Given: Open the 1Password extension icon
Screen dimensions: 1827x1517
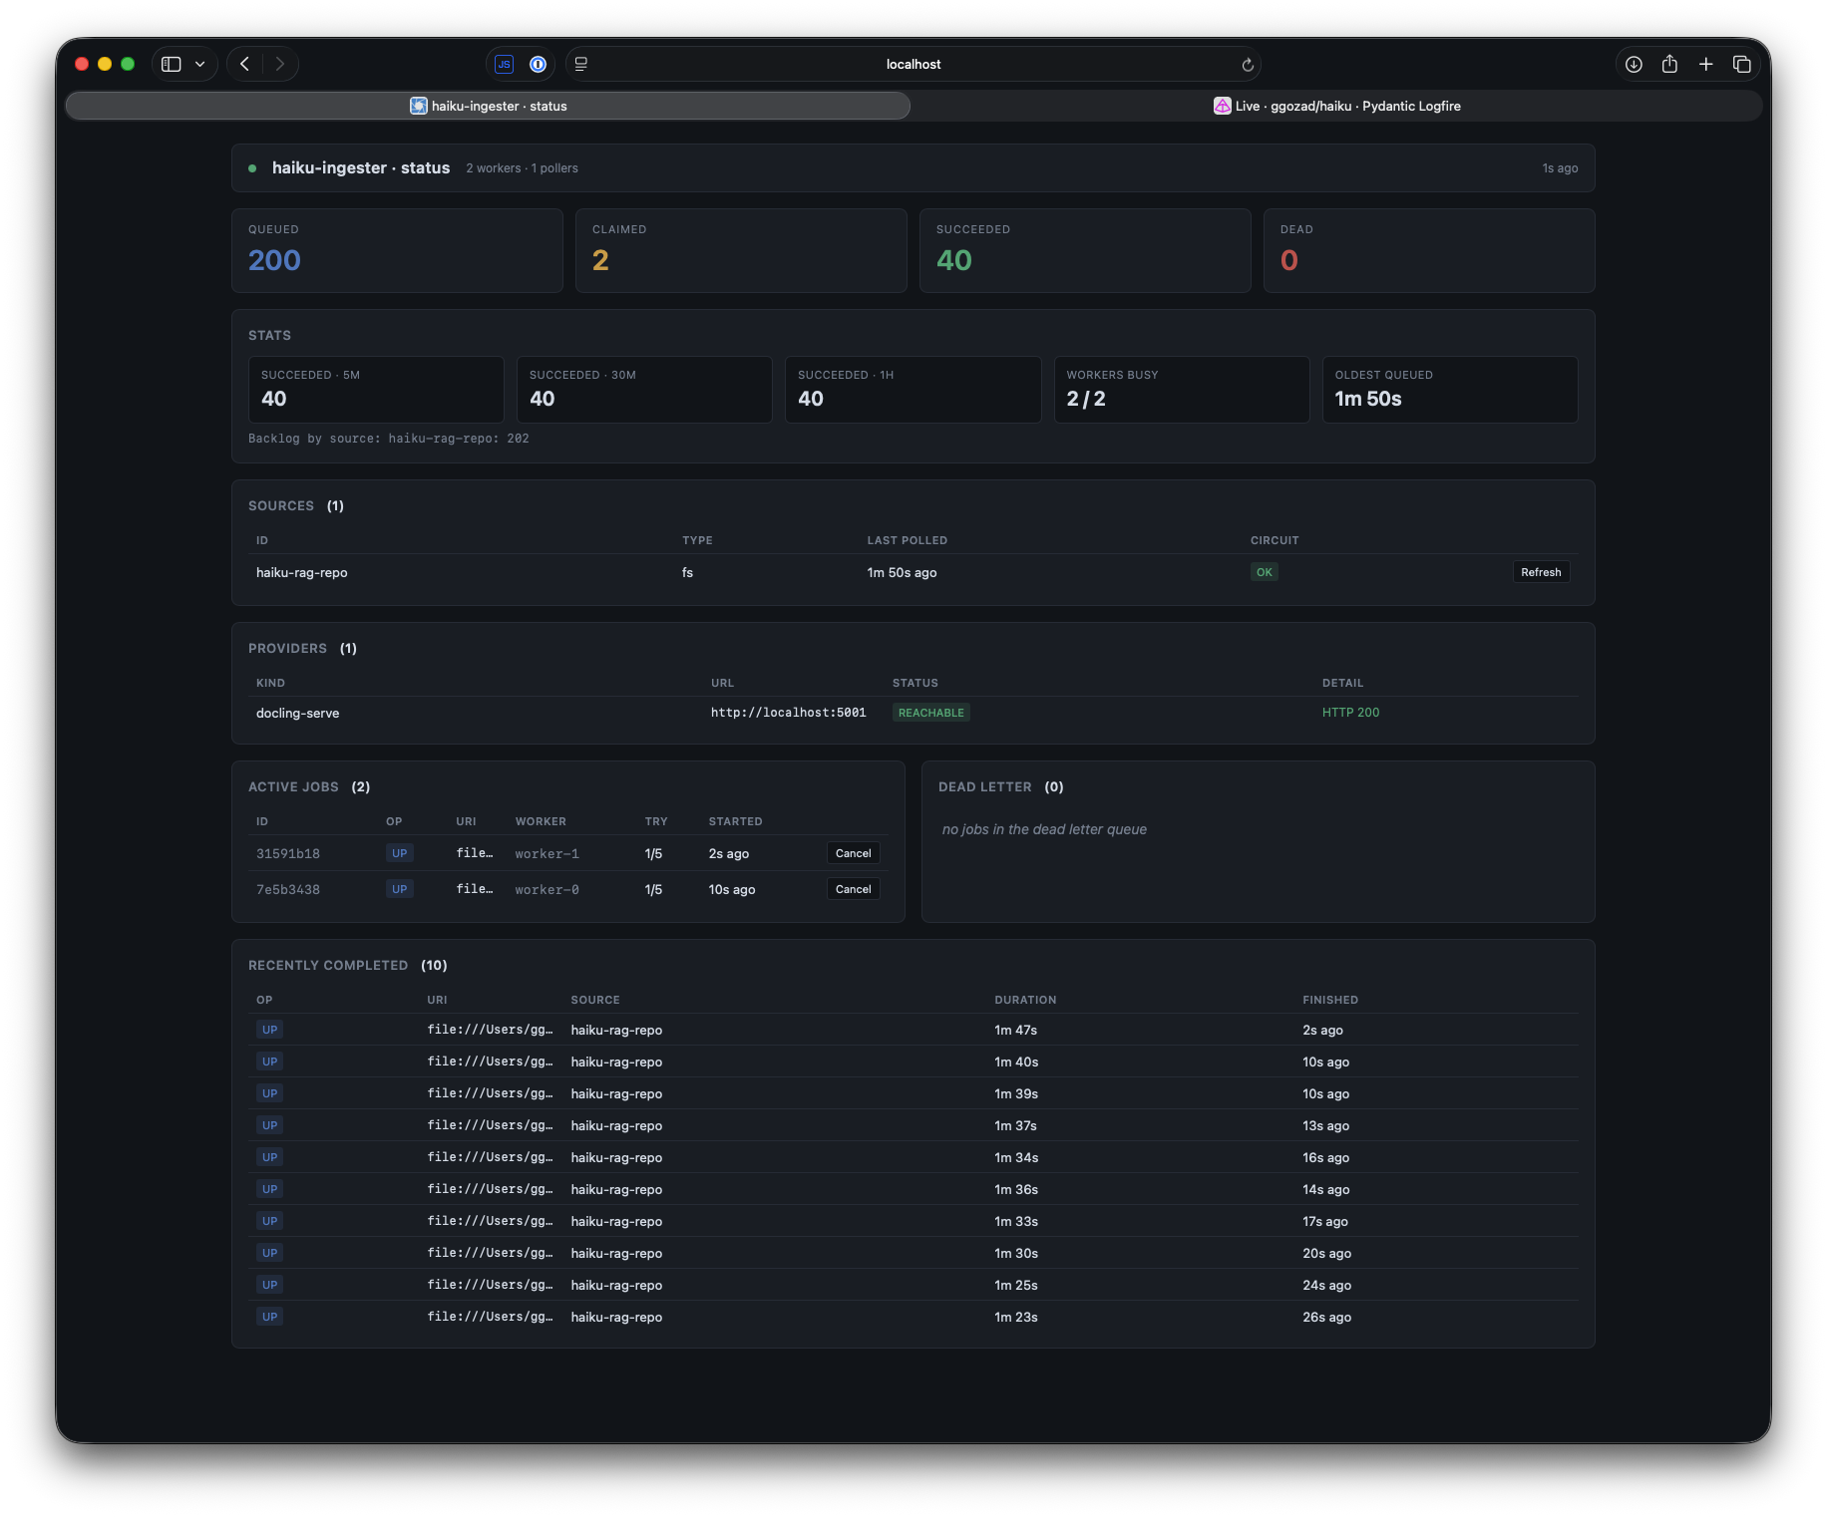Looking at the screenshot, I should pos(538,64).
